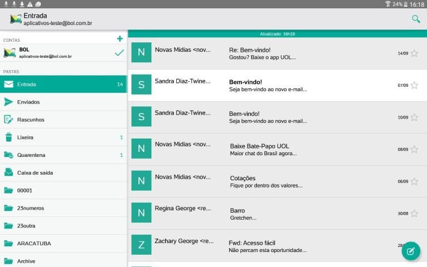Open the Rascunhos drafts folder
Image resolution: width=427 pixels, height=267 pixels.
click(63, 120)
